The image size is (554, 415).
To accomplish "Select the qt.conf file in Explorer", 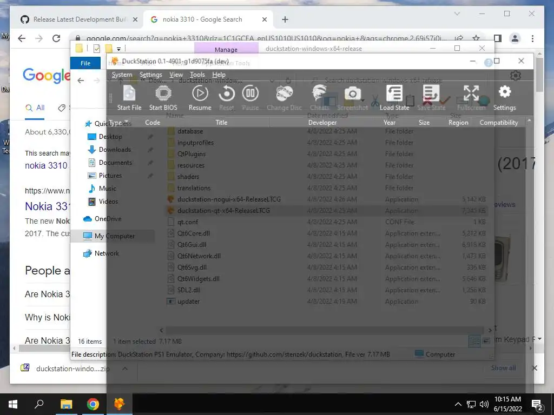I will click(187, 222).
